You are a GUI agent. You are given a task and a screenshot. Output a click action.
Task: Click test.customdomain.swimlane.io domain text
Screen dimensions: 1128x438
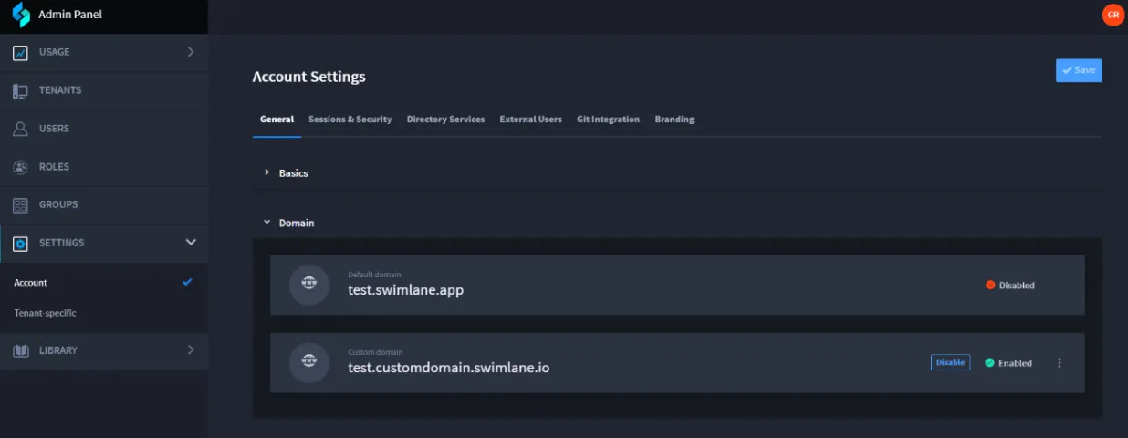pos(449,368)
